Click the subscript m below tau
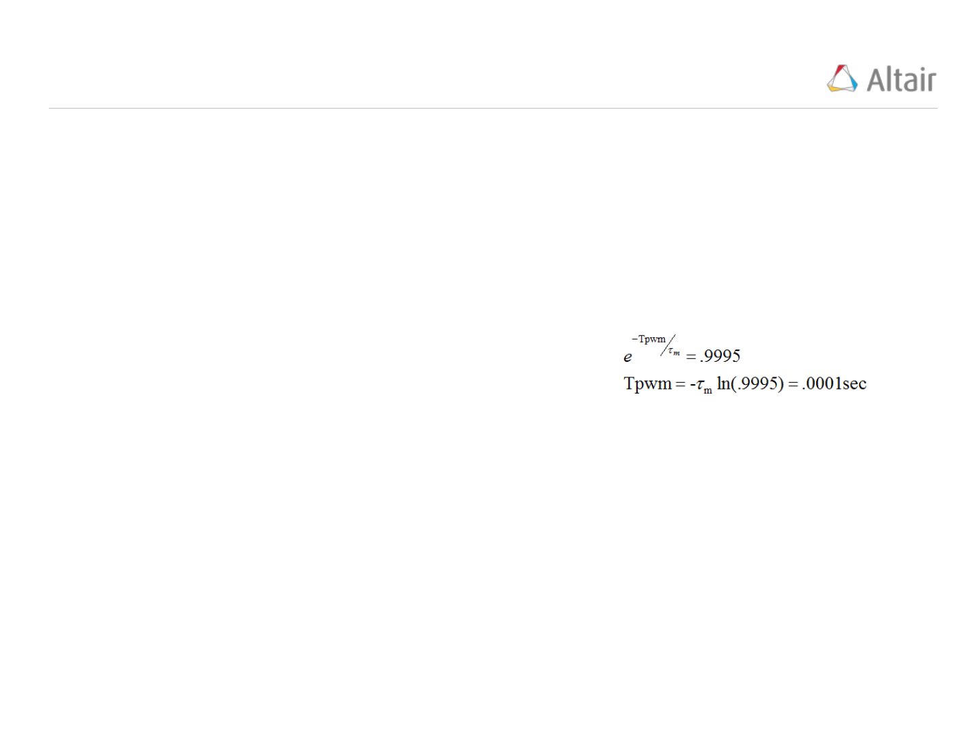The width and height of the screenshot is (977, 733). pos(708,390)
